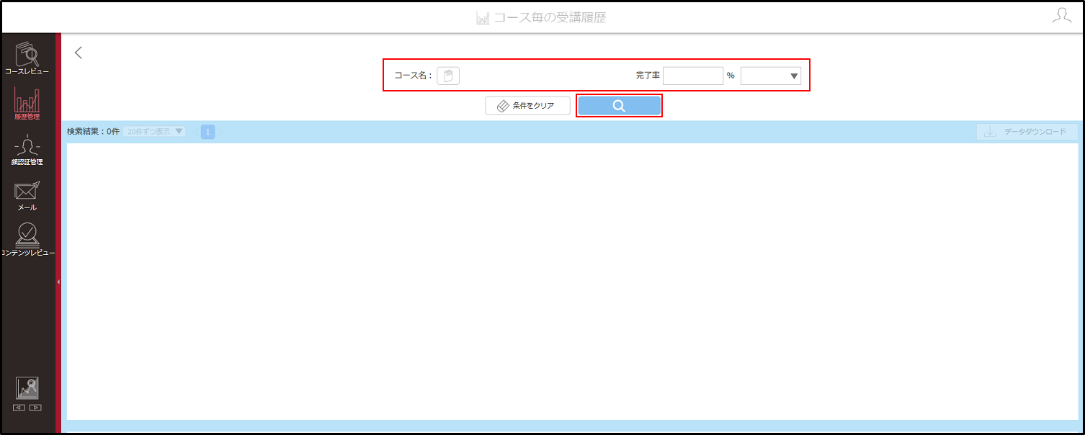
Task: Go to previous page arrow in pagination
Action: [x=195, y=132]
